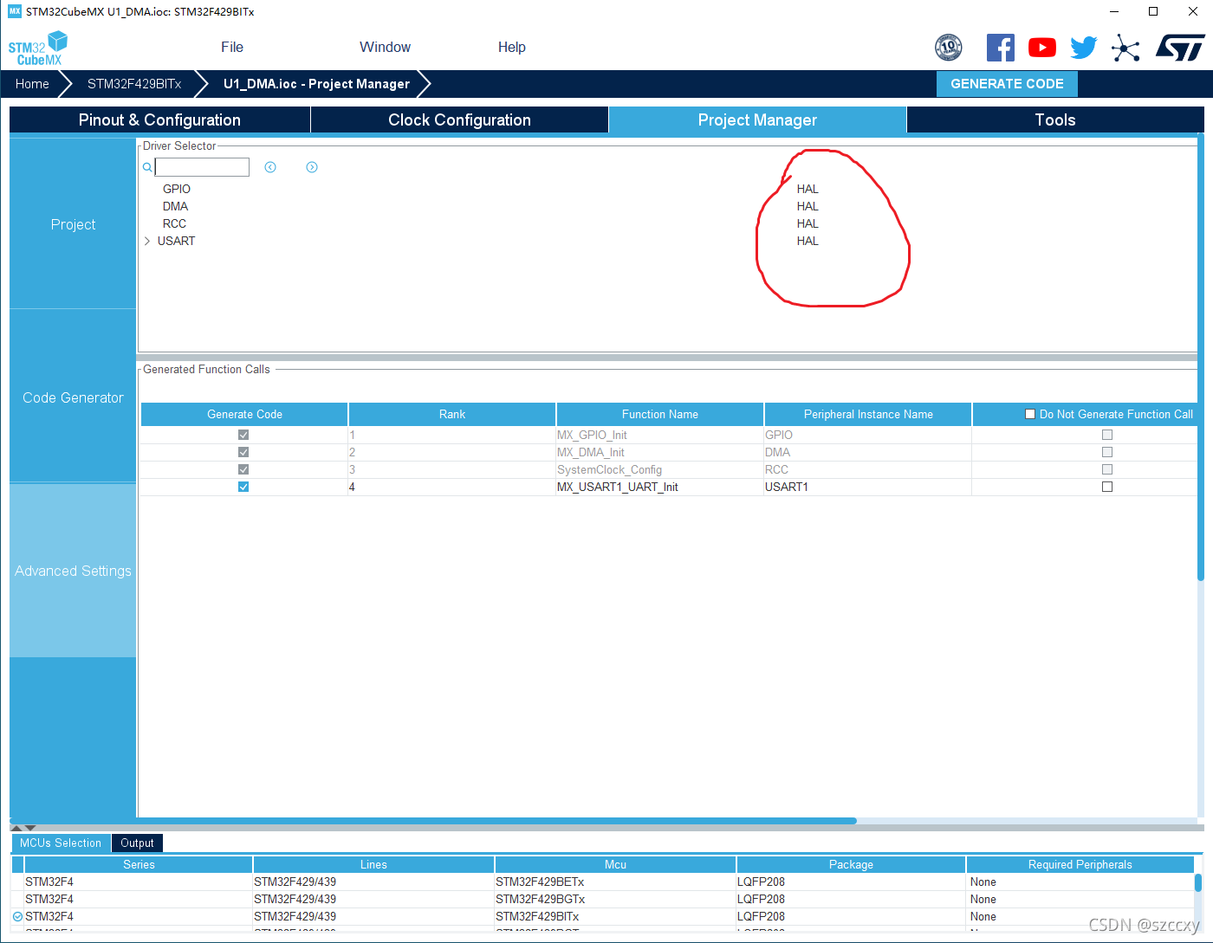
Task: Switch to Pinout & Configuration tab
Action: click(x=160, y=120)
